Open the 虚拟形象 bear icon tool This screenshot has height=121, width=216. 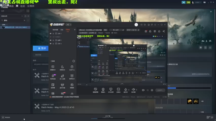(62, 86)
